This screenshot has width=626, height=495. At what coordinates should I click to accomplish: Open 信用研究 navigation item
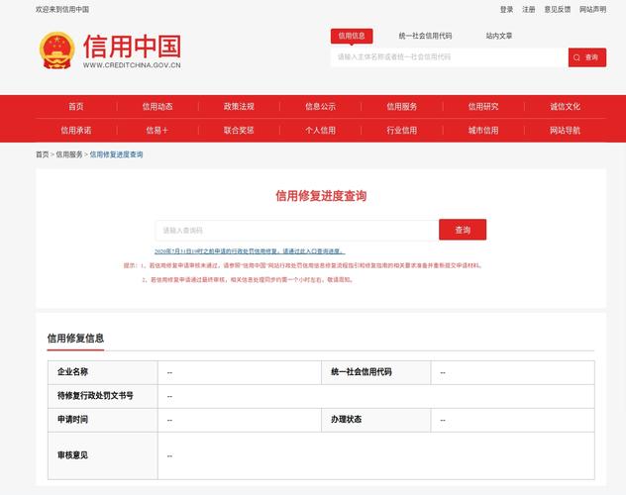[483, 107]
